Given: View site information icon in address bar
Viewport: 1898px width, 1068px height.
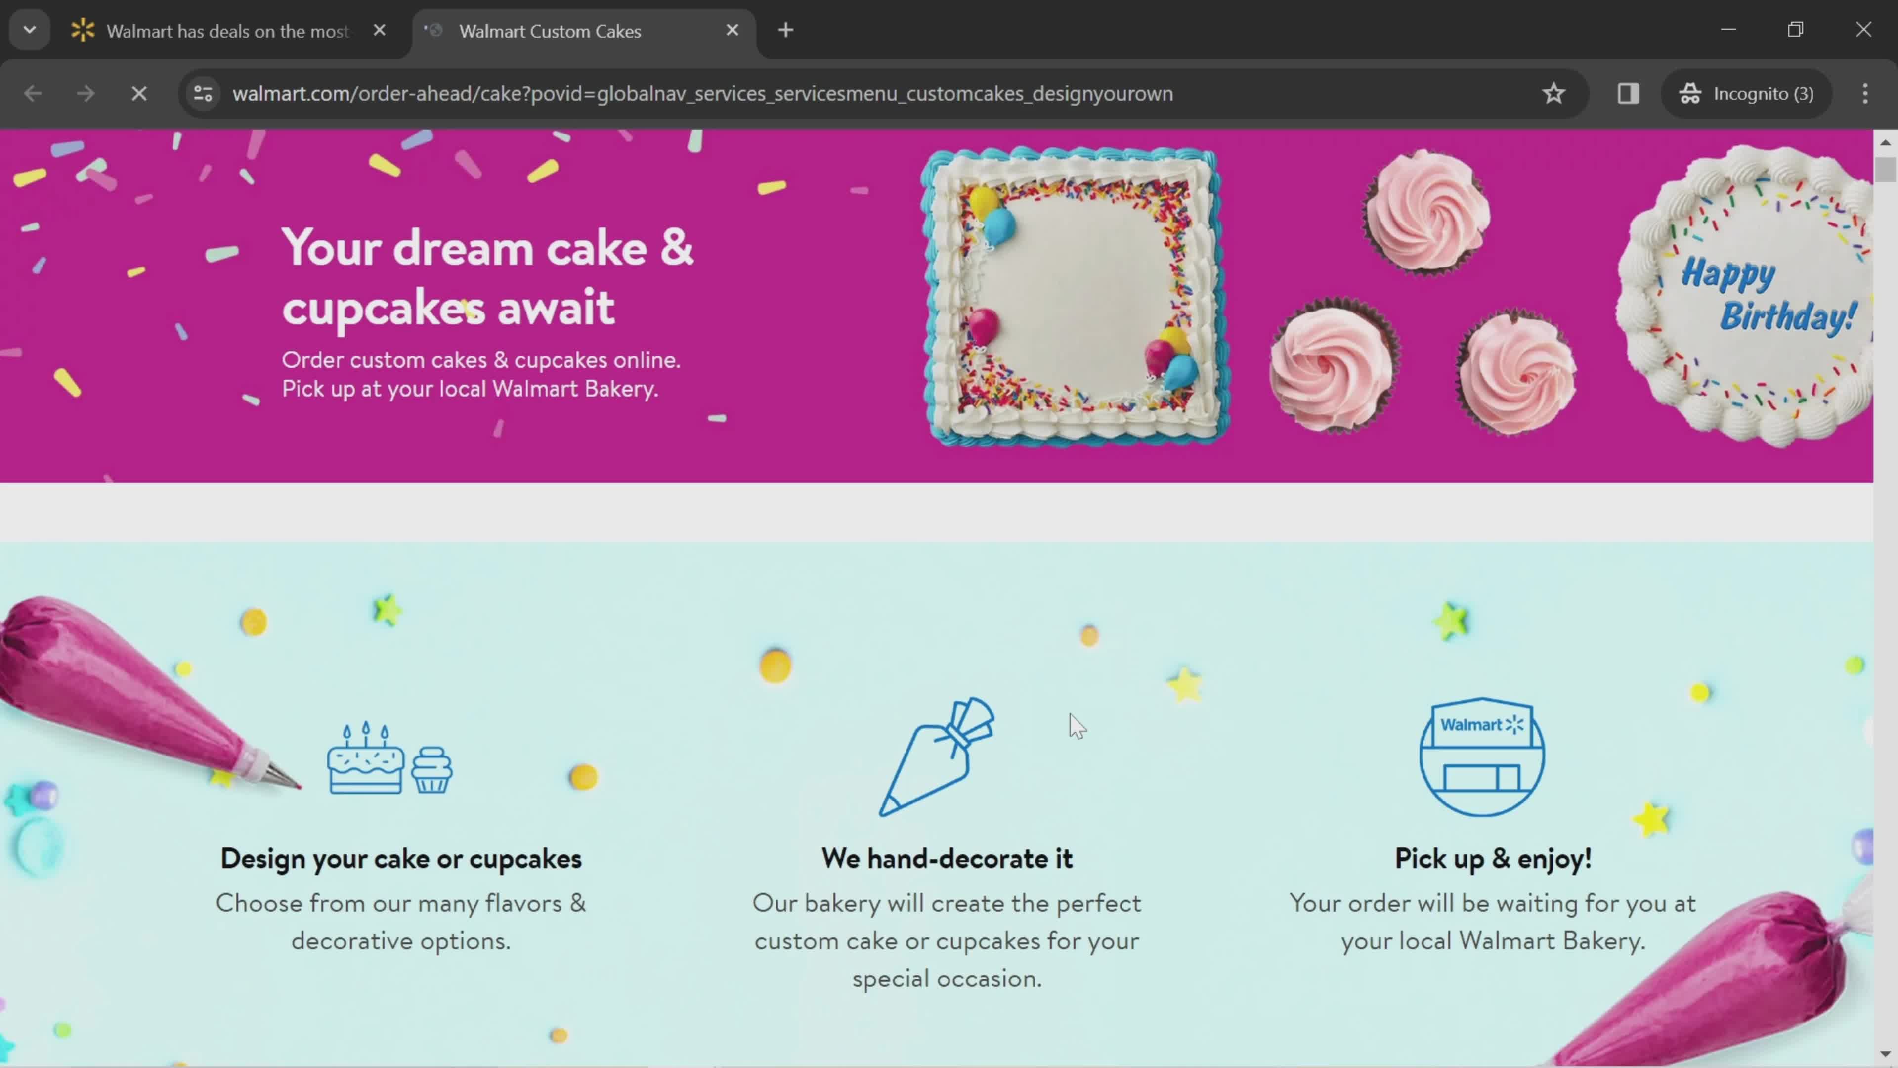Looking at the screenshot, I should (x=203, y=93).
